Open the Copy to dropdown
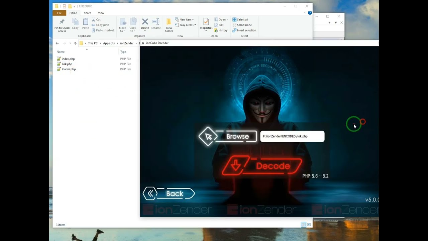The image size is (428, 241). pyautogui.click(x=133, y=25)
